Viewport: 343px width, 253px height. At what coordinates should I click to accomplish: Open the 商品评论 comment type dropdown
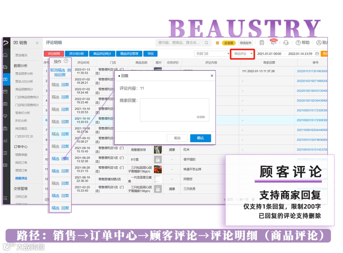pyautogui.click(x=243, y=54)
